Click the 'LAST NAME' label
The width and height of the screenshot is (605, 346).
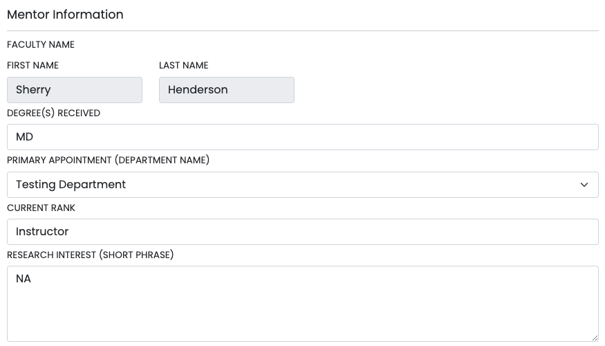point(184,65)
